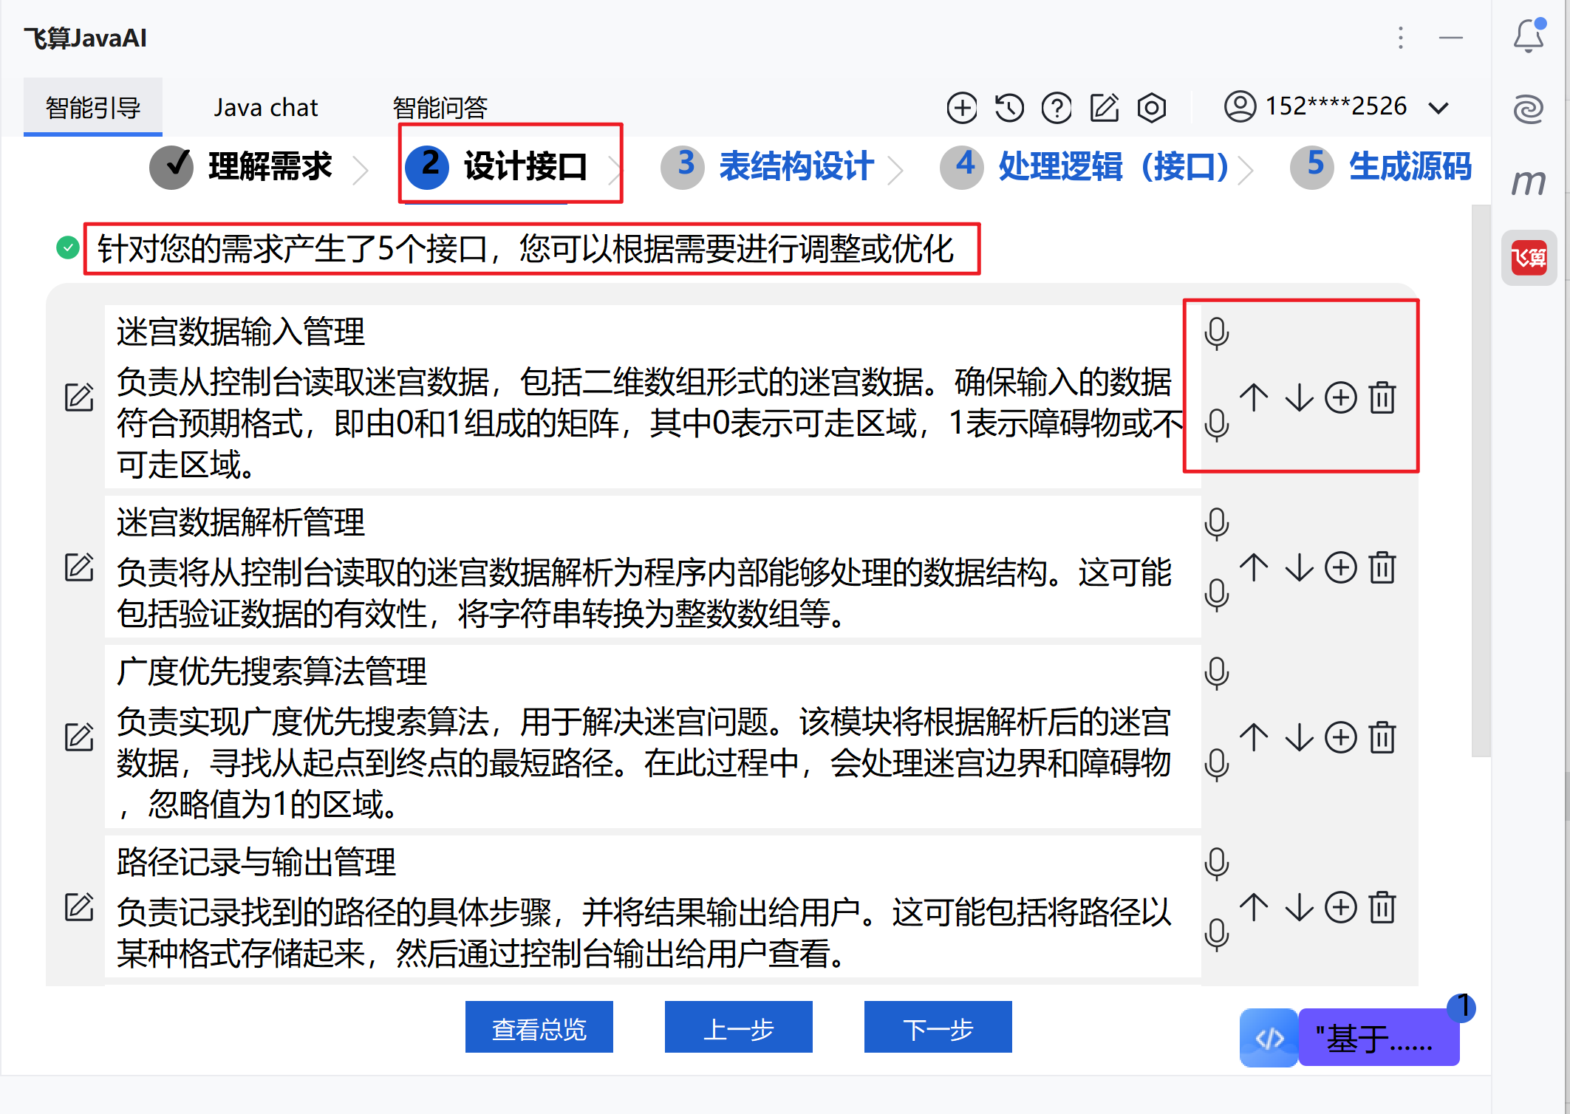This screenshot has height=1114, width=1570.
Task: Move 迷宫数据解析管理 down with arrow icon
Action: click(x=1299, y=568)
